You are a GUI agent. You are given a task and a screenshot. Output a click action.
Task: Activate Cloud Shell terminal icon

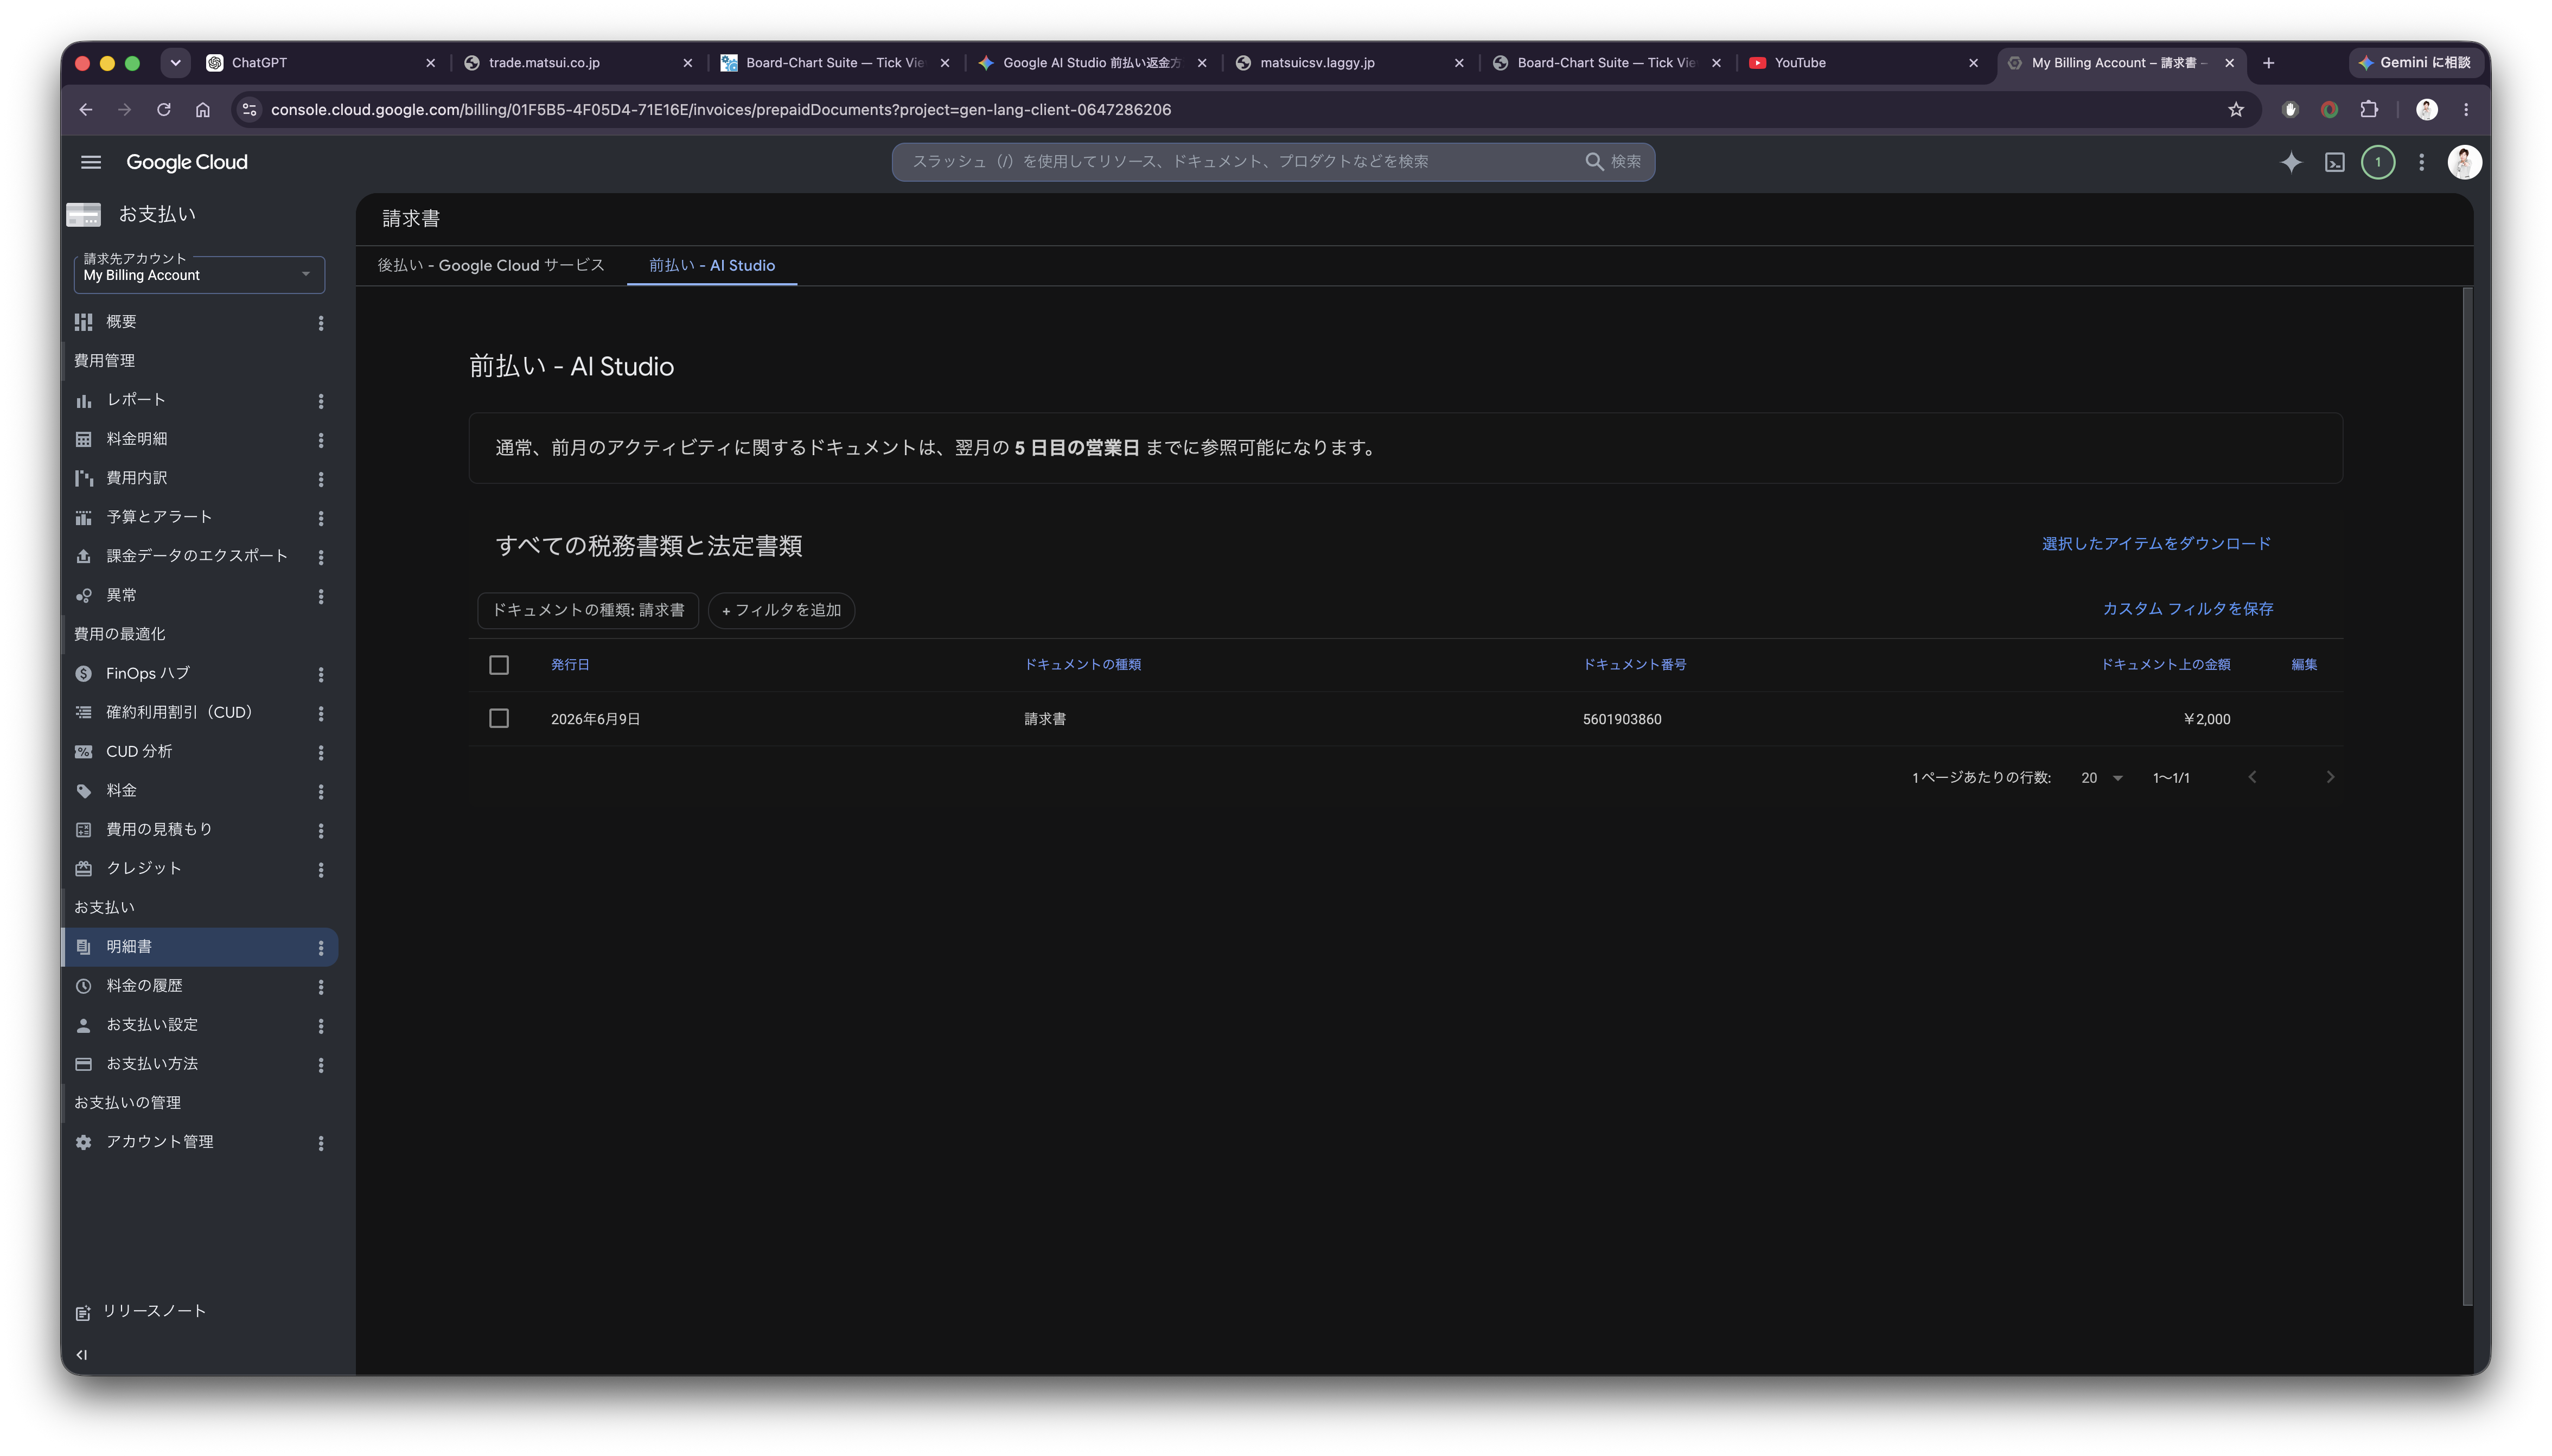coord(2334,162)
